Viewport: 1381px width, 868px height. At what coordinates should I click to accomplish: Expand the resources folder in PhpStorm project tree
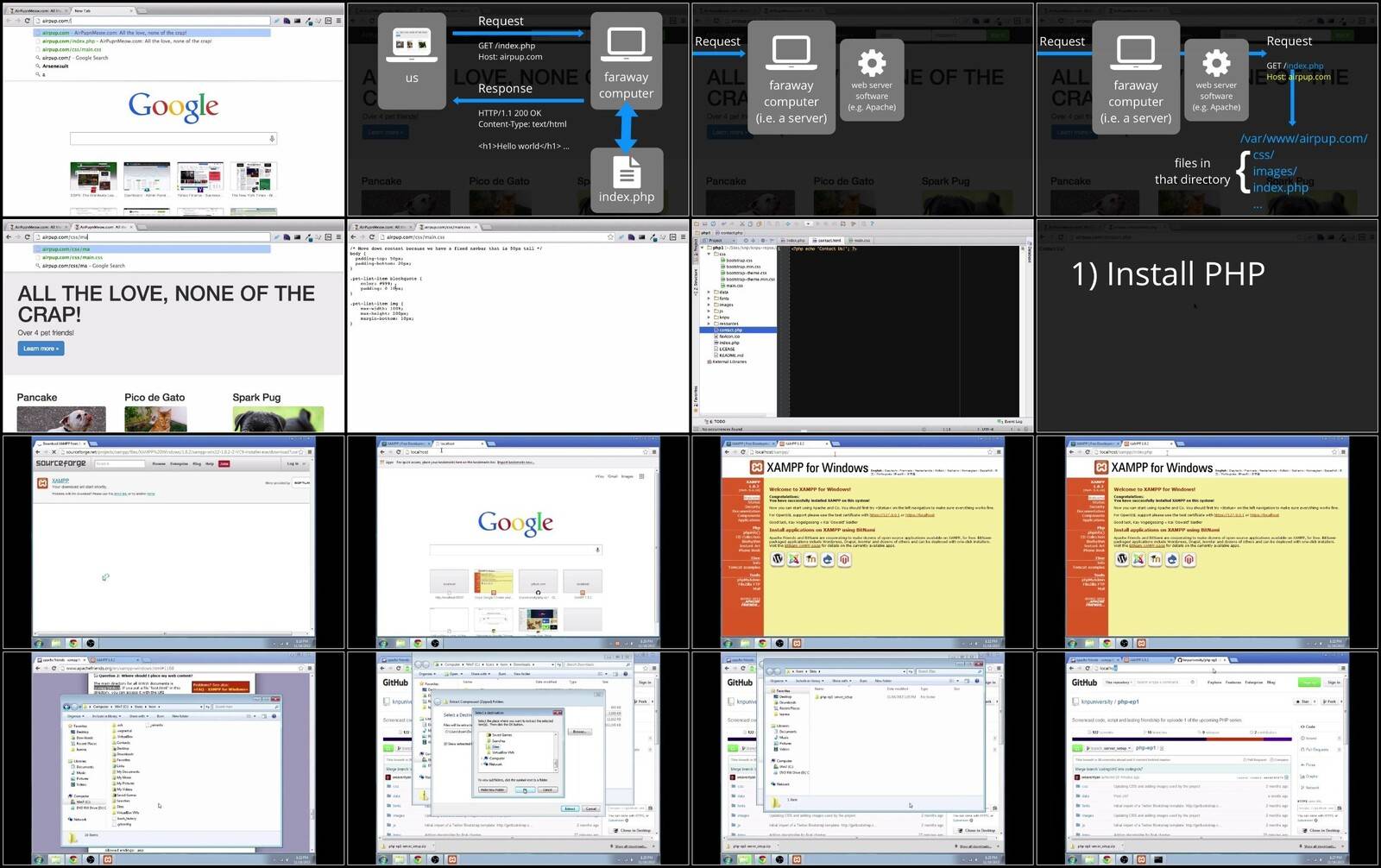[x=709, y=324]
